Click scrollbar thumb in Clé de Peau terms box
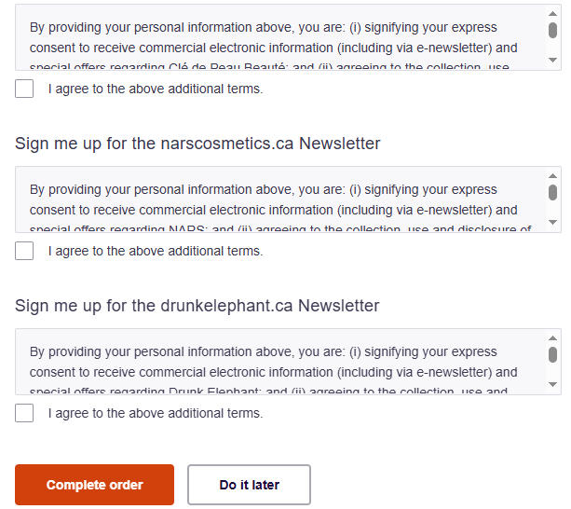The width and height of the screenshot is (571, 509). (552, 30)
